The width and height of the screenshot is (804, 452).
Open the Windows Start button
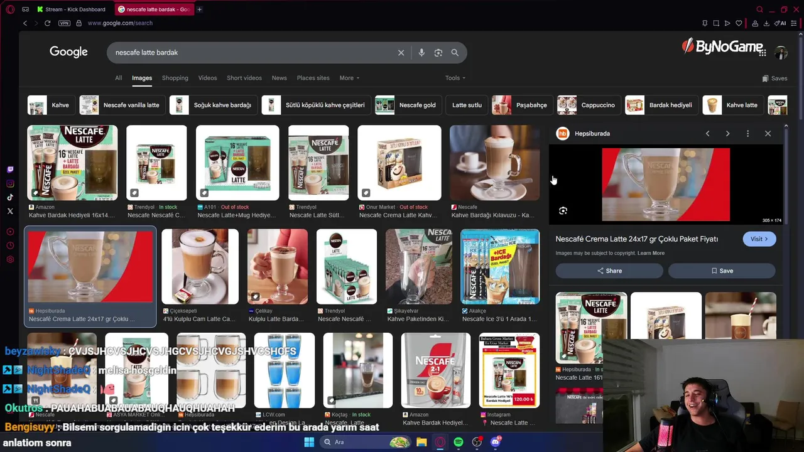pos(309,442)
